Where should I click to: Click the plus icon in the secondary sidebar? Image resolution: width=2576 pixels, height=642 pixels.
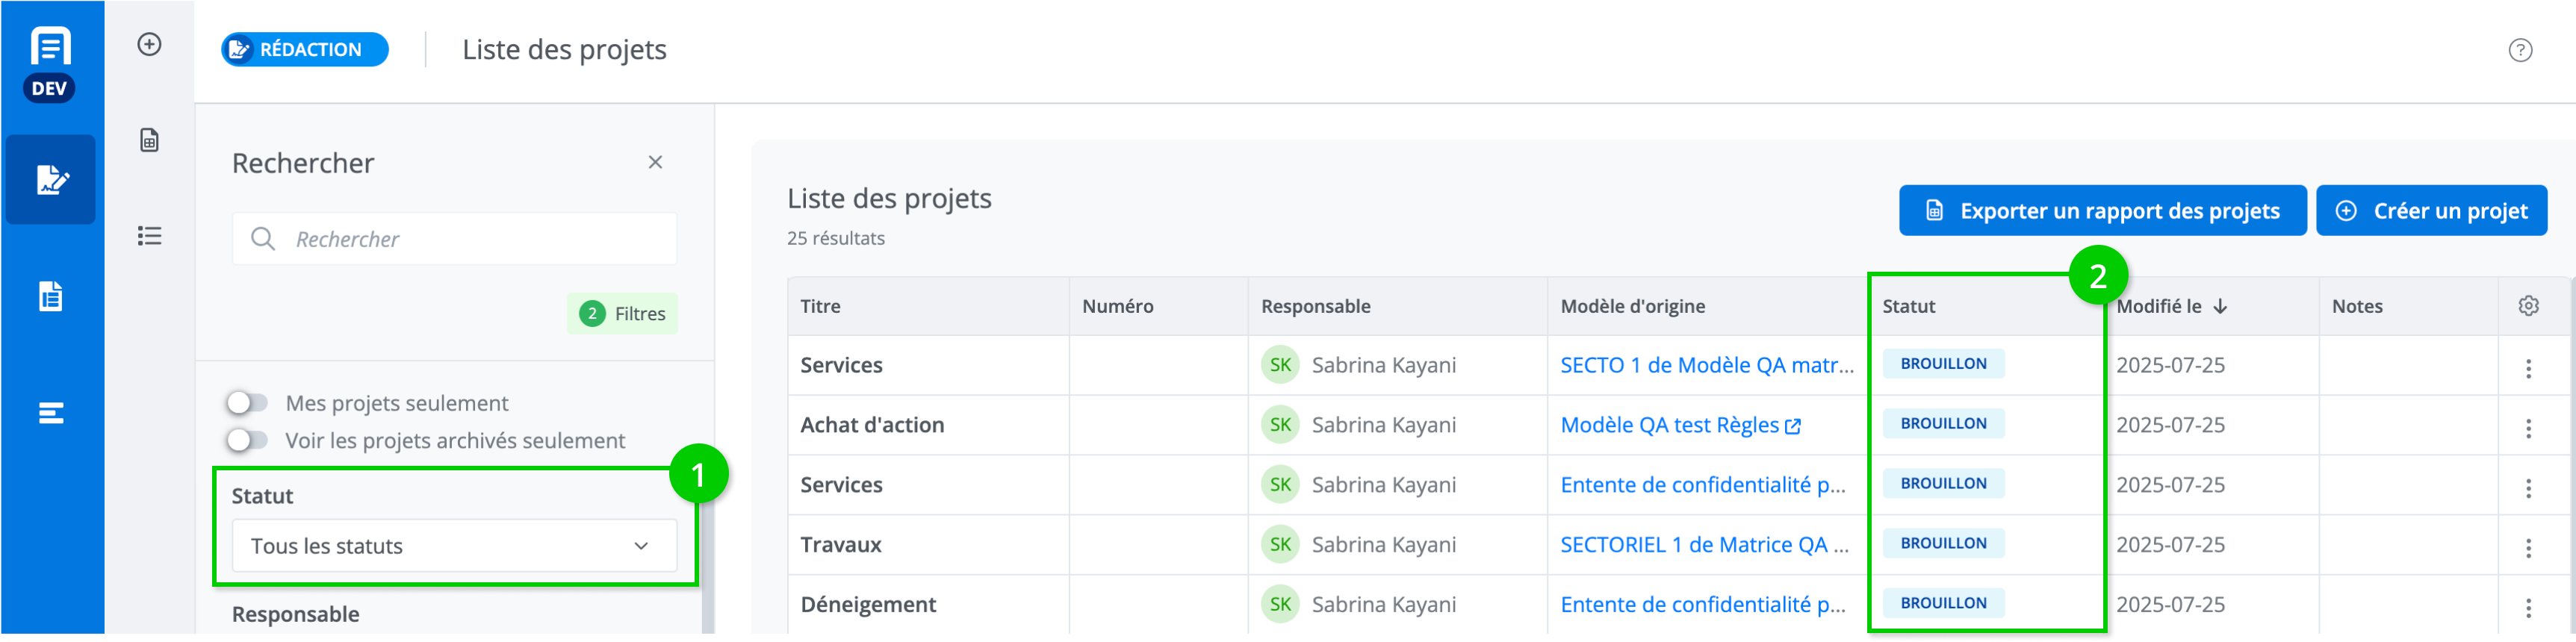pyautogui.click(x=149, y=45)
